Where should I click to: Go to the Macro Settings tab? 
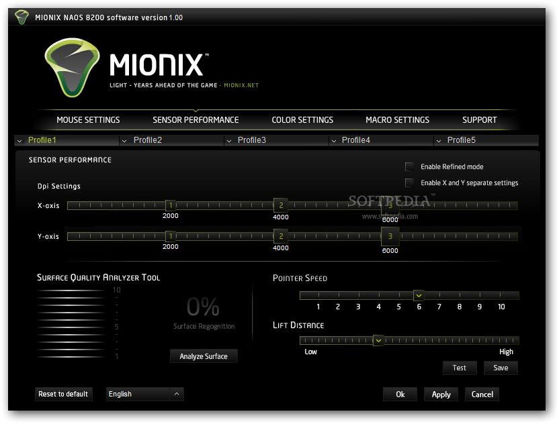point(398,120)
